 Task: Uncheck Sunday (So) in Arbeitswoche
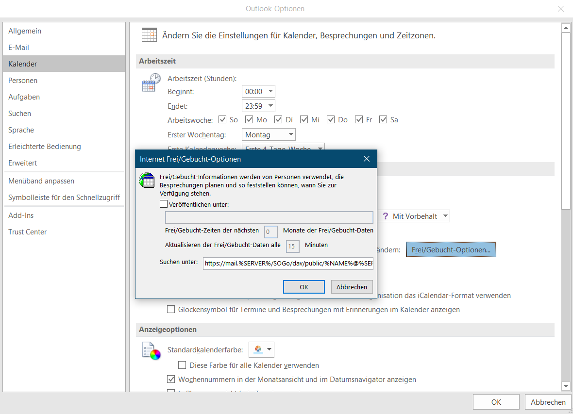[223, 119]
